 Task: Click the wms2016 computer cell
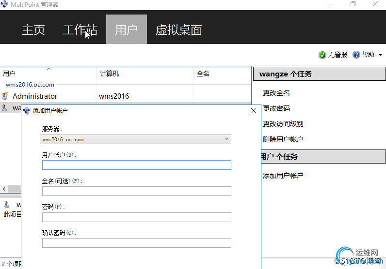click(x=114, y=96)
